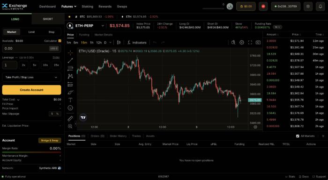The height and width of the screenshot is (180, 328).
Task: Open the Fibonacci retracement tools
Action: [x=70, y=68]
